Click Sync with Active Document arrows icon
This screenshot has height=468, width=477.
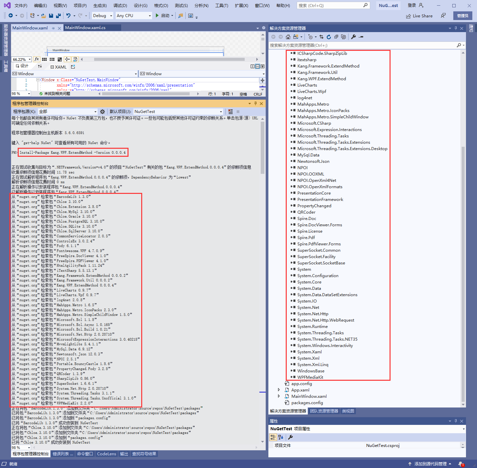pyautogui.click(x=321, y=37)
